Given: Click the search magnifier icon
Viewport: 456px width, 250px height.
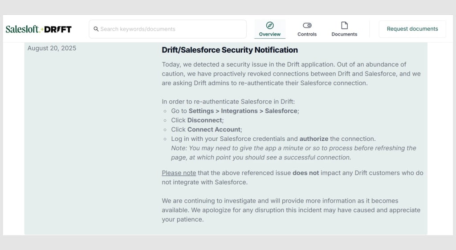Looking at the screenshot, I should point(96,29).
